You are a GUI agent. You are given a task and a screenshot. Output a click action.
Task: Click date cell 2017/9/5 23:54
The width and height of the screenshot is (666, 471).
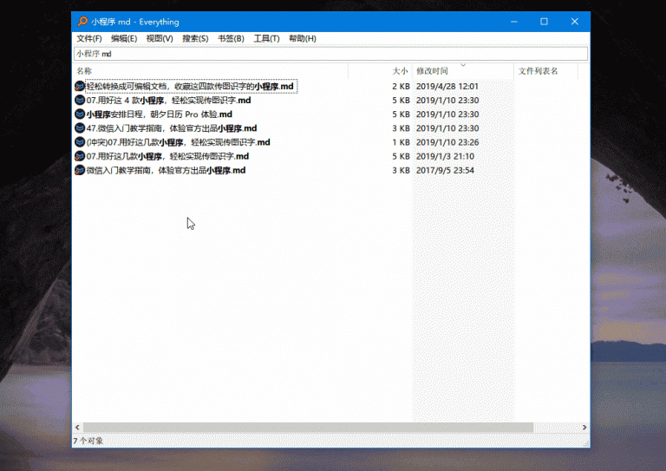tap(445, 170)
